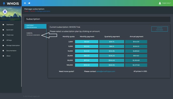This screenshot has width=173, height=99.
Task: Click the Monthly payment column header
Action: pos(87,36)
